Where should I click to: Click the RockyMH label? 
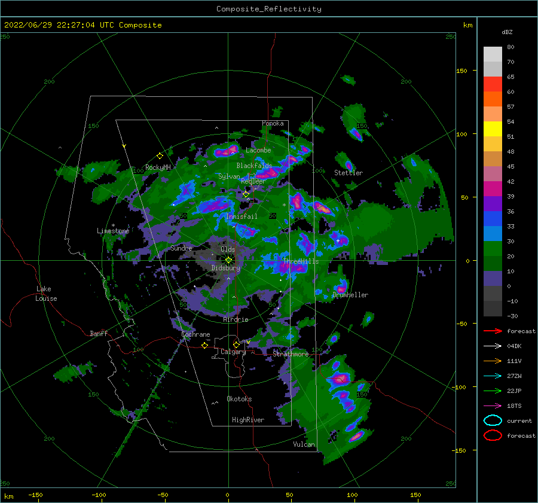pos(158,167)
